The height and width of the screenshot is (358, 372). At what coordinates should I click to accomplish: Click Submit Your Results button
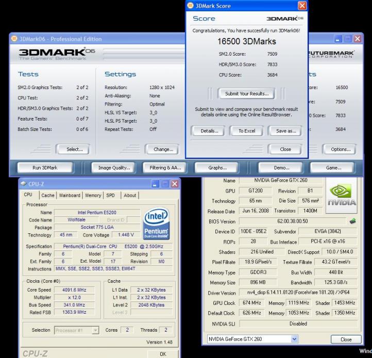coord(247,93)
